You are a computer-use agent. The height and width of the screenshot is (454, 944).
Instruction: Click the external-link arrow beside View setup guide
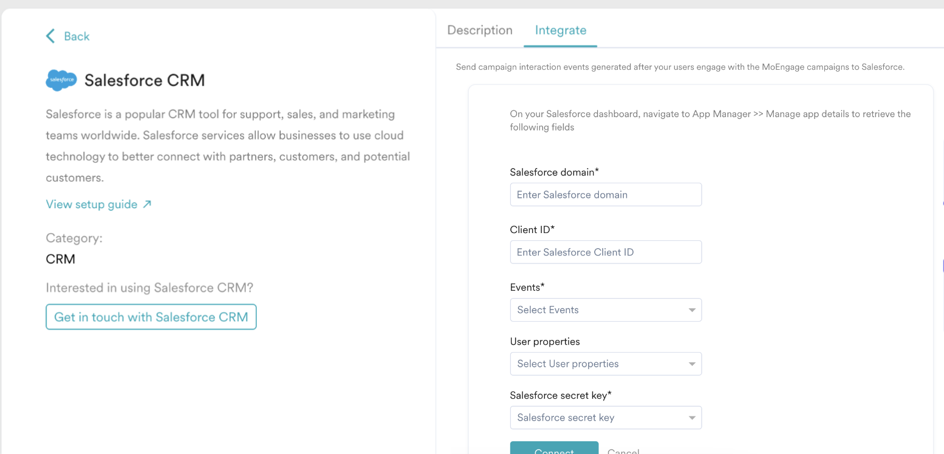coord(147,205)
